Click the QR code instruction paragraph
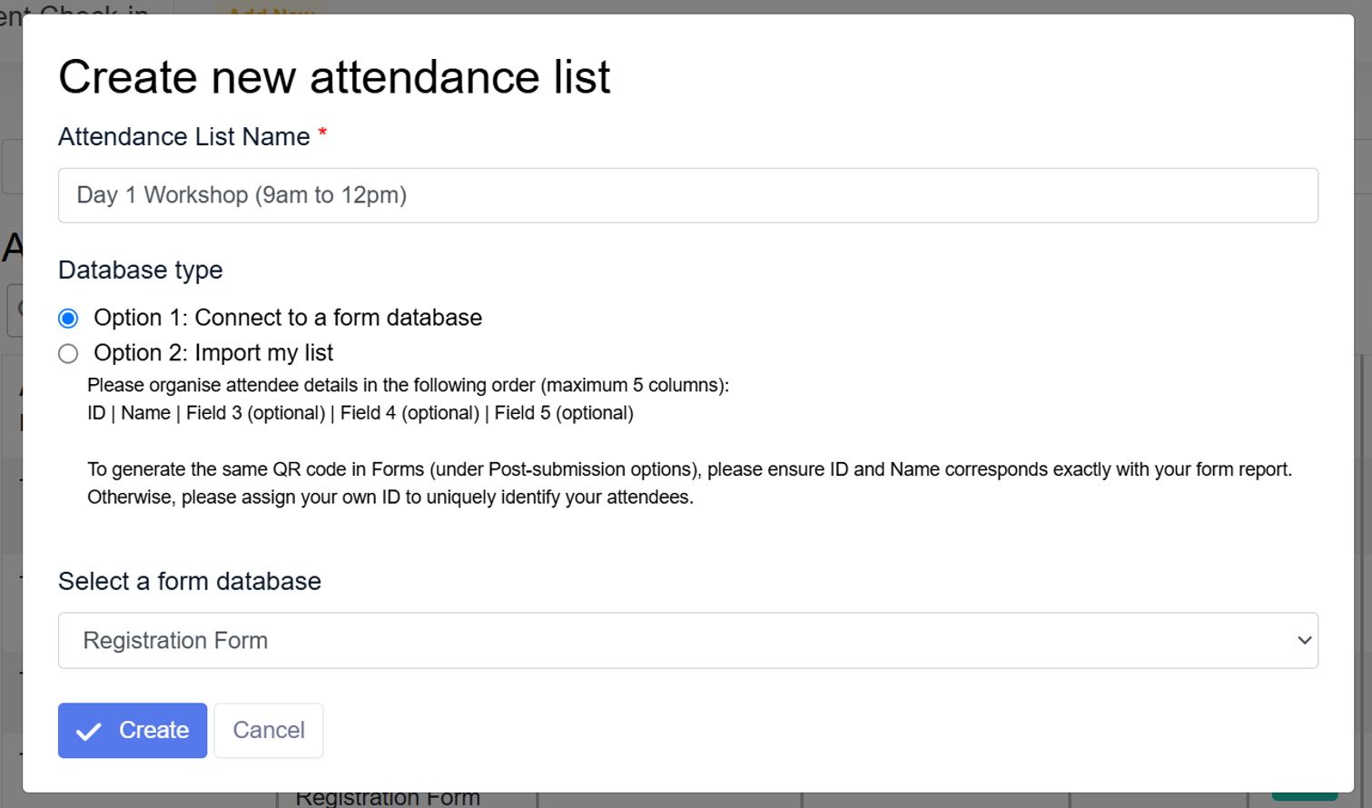 click(688, 483)
